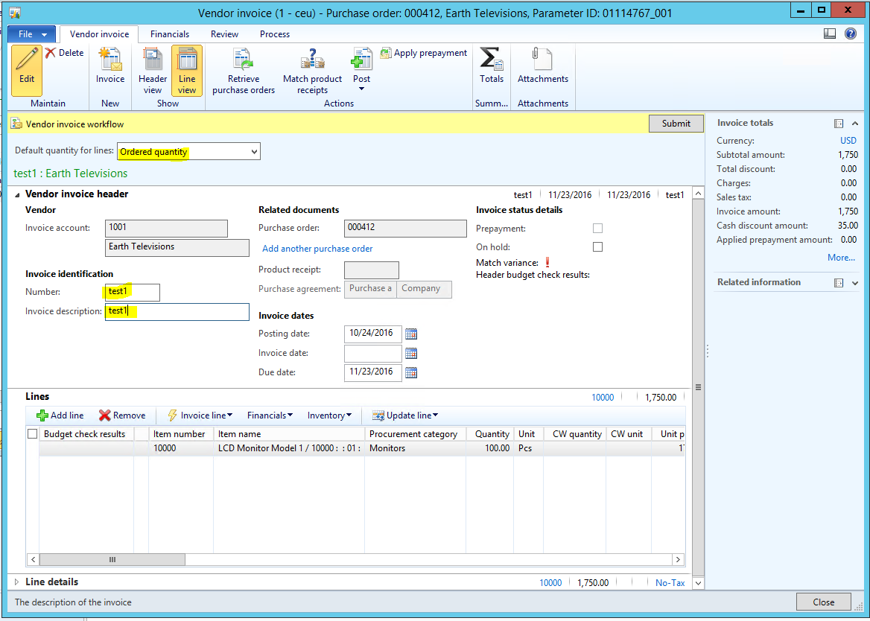Toggle the On hold checkbox
870x621 pixels.
[597, 247]
